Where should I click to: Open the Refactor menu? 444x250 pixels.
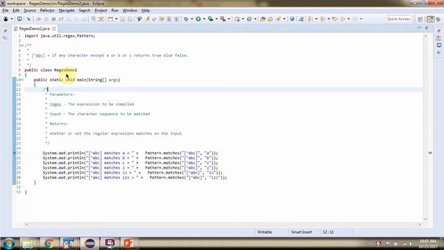pyautogui.click(x=47, y=10)
